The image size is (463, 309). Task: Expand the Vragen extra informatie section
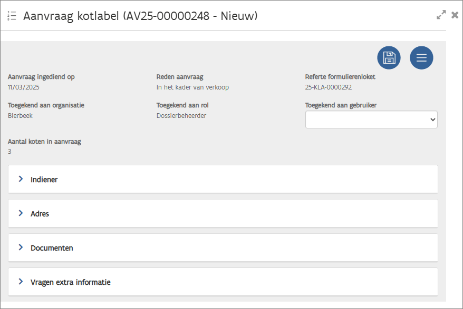71,282
